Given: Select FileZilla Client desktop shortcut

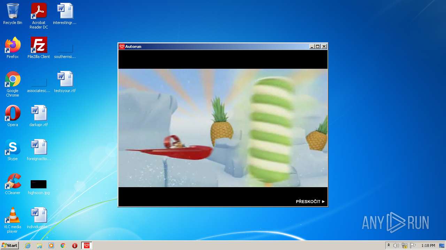Looking at the screenshot, I should [x=39, y=48].
